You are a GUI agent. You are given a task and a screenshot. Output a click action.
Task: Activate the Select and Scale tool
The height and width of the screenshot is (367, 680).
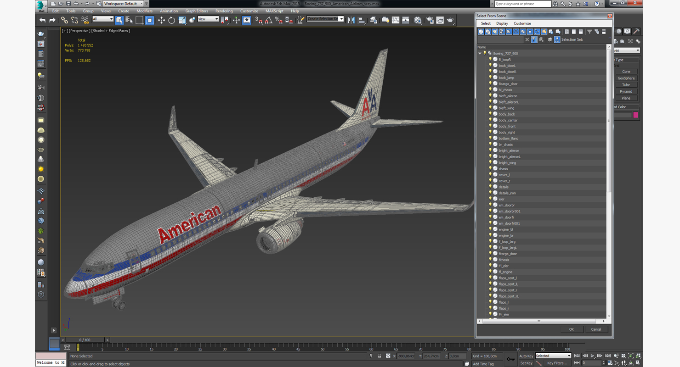pyautogui.click(x=182, y=20)
